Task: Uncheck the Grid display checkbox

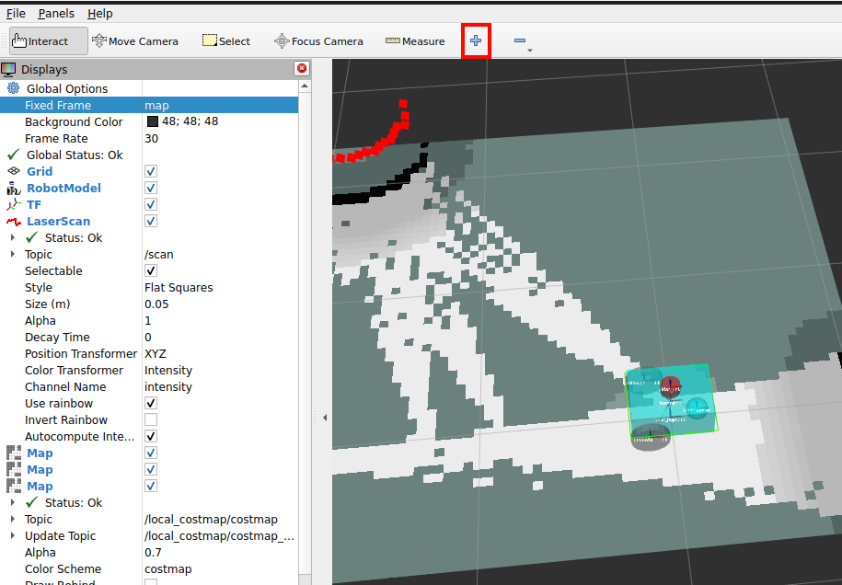Action: (151, 172)
